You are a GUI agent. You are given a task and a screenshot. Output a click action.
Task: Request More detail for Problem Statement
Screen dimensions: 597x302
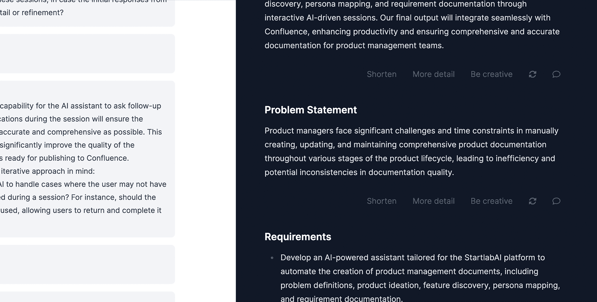click(434, 201)
